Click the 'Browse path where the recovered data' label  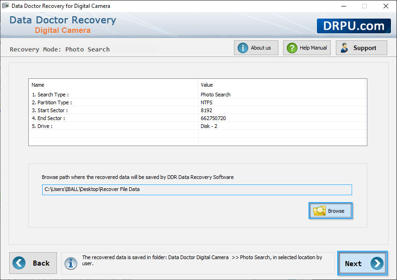138,177
